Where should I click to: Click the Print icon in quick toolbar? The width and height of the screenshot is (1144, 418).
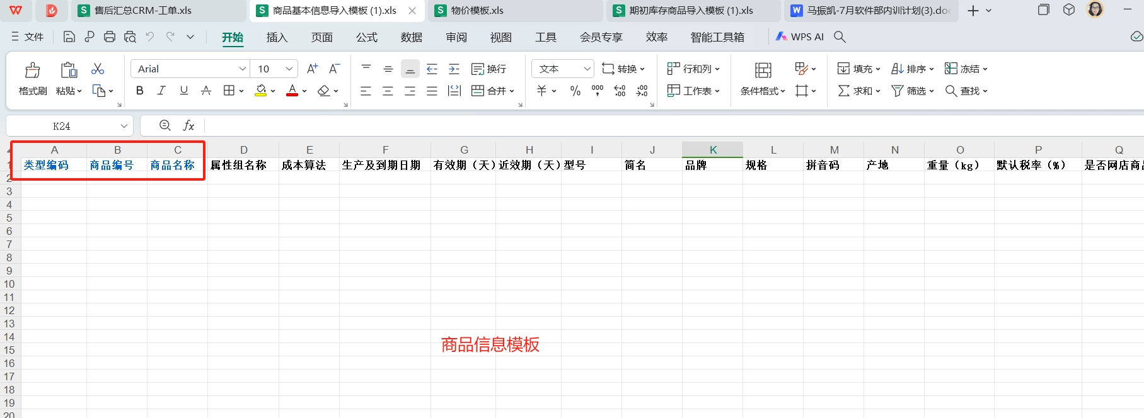pyautogui.click(x=110, y=37)
